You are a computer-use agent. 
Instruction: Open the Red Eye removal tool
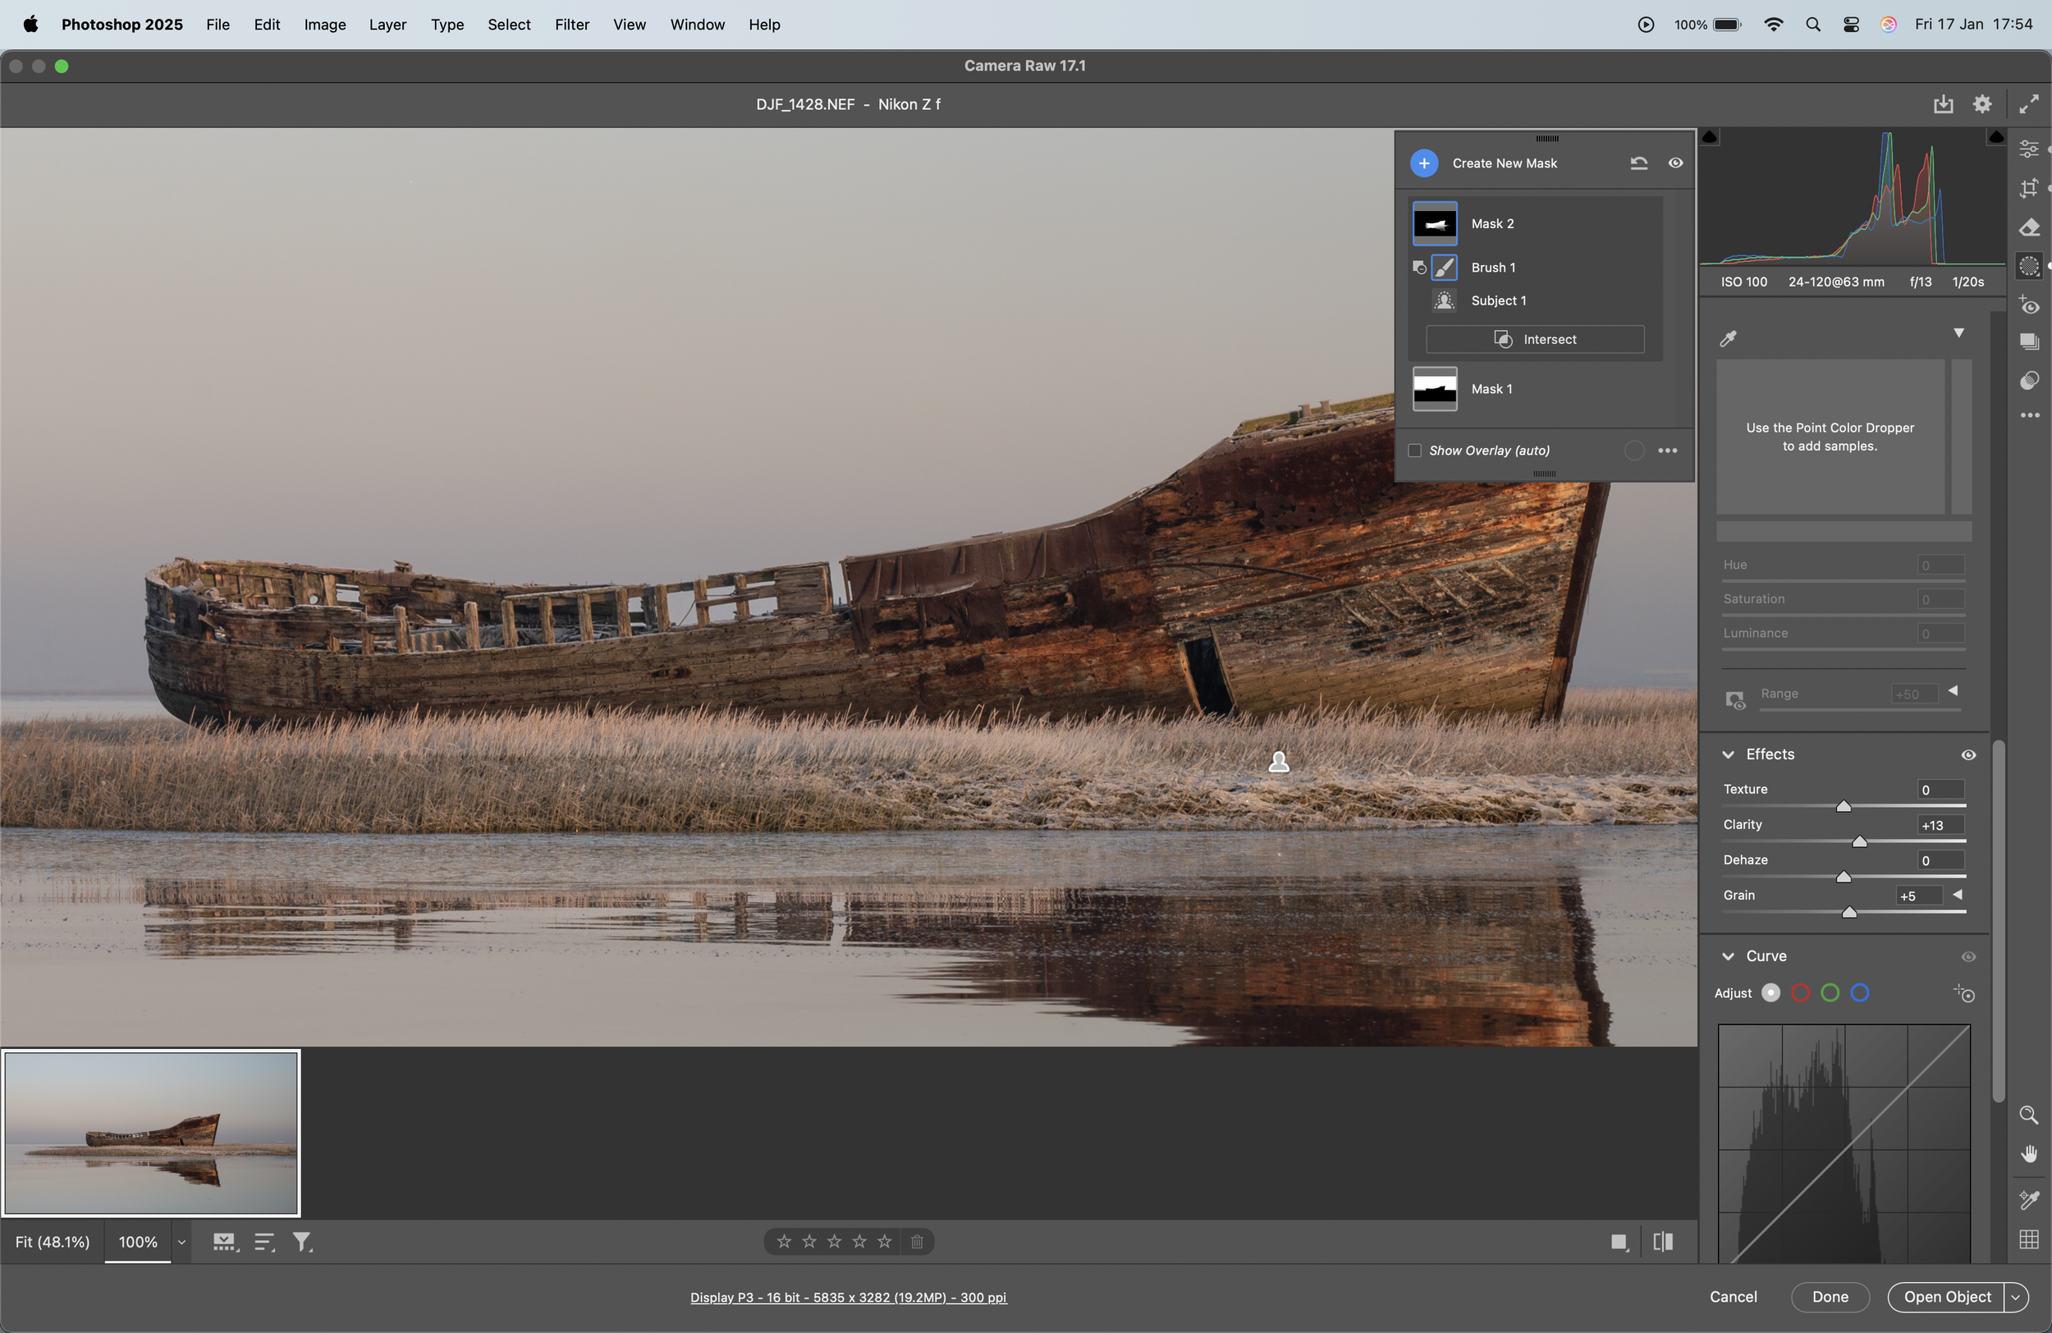point(2030,305)
